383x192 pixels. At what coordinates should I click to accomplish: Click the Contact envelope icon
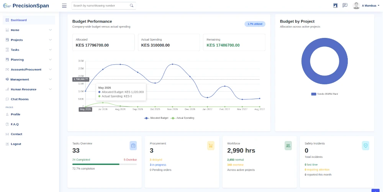point(7,134)
